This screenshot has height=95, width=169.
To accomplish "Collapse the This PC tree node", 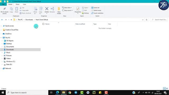I will click(x=1, y=37).
